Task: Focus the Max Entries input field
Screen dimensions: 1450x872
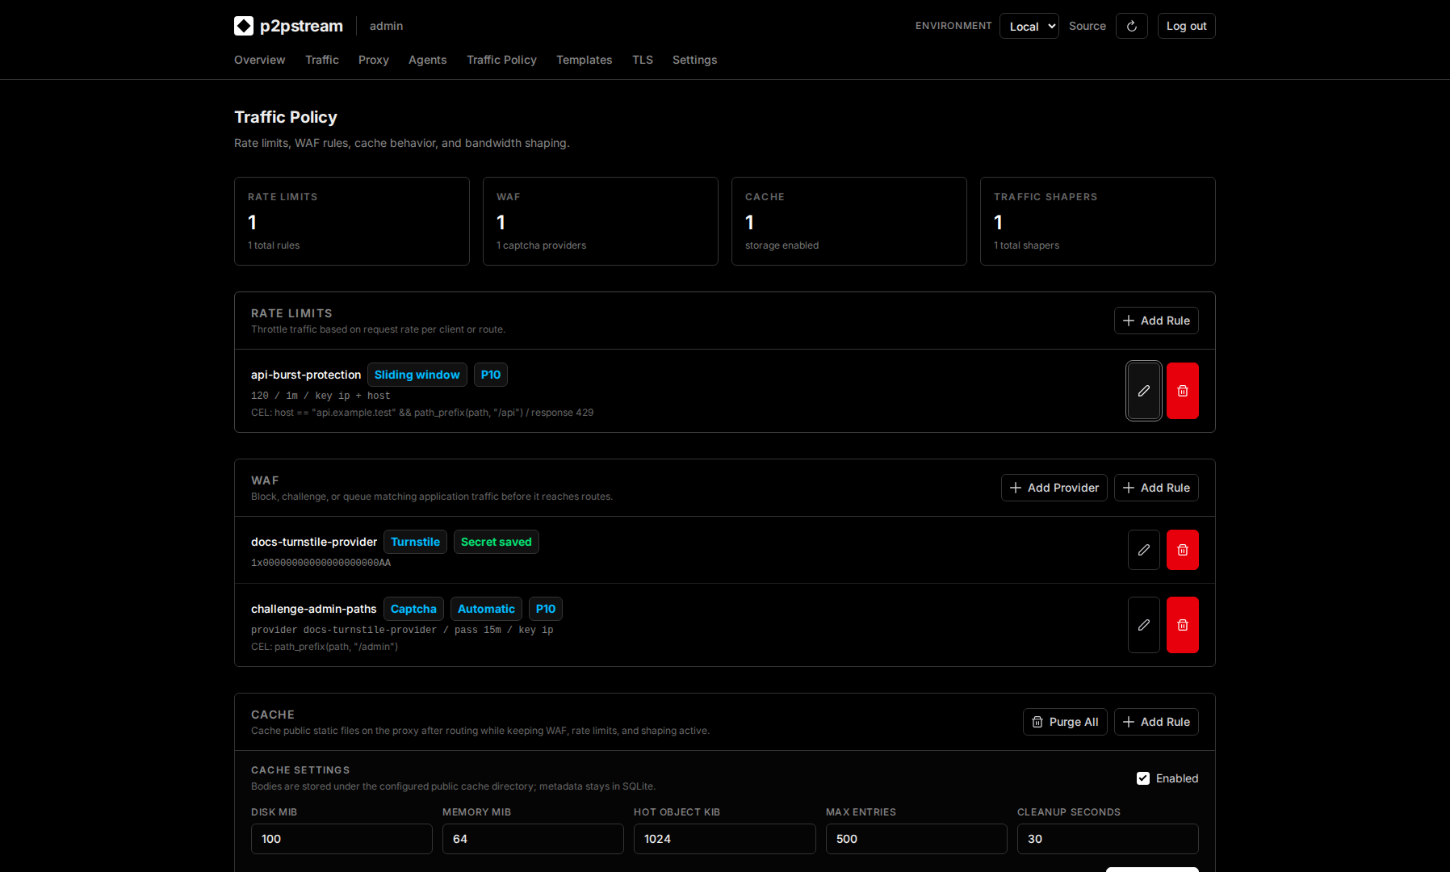Action: click(x=916, y=839)
